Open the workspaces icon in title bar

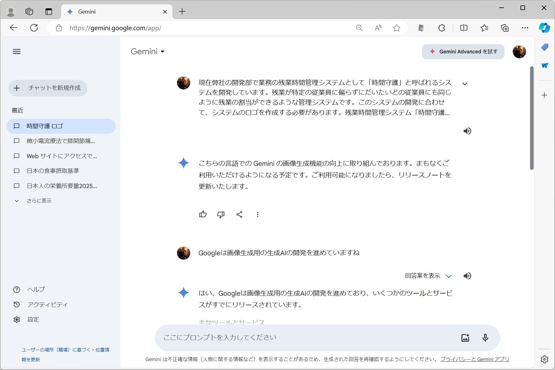click(x=29, y=12)
